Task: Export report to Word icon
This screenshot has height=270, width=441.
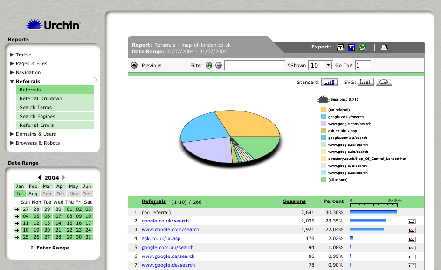Action: (351, 48)
